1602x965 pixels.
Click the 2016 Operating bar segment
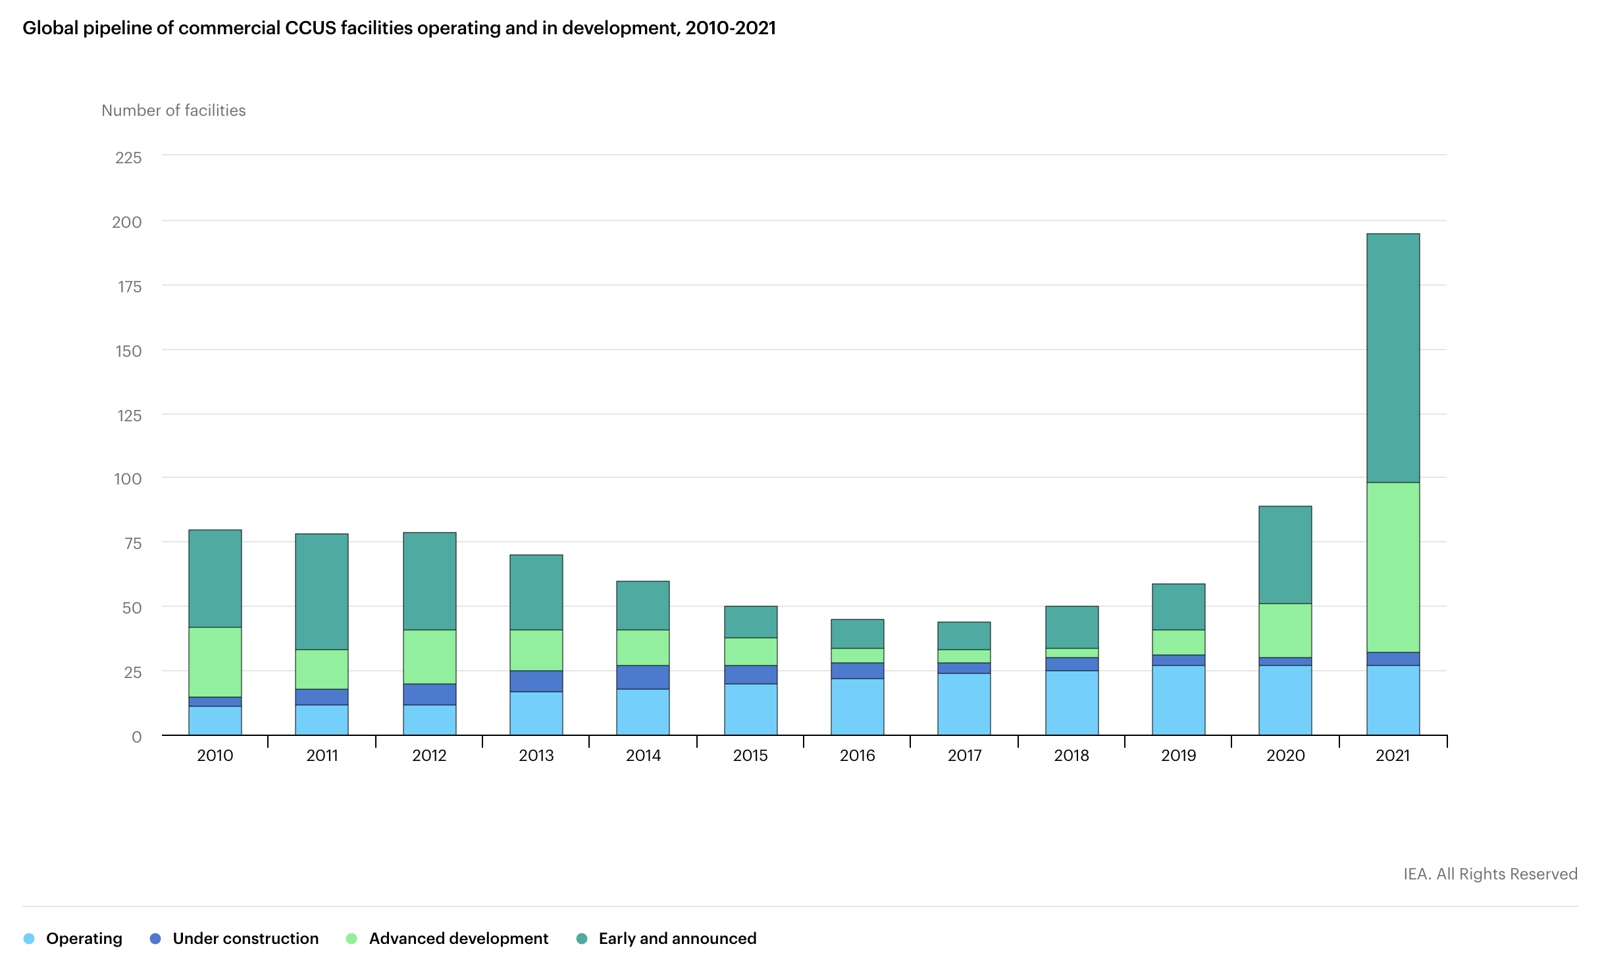coord(857,707)
